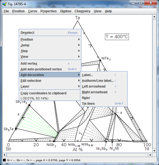Expand the Jump submenu
The width and height of the screenshot is (159, 165).
pos(50,45)
